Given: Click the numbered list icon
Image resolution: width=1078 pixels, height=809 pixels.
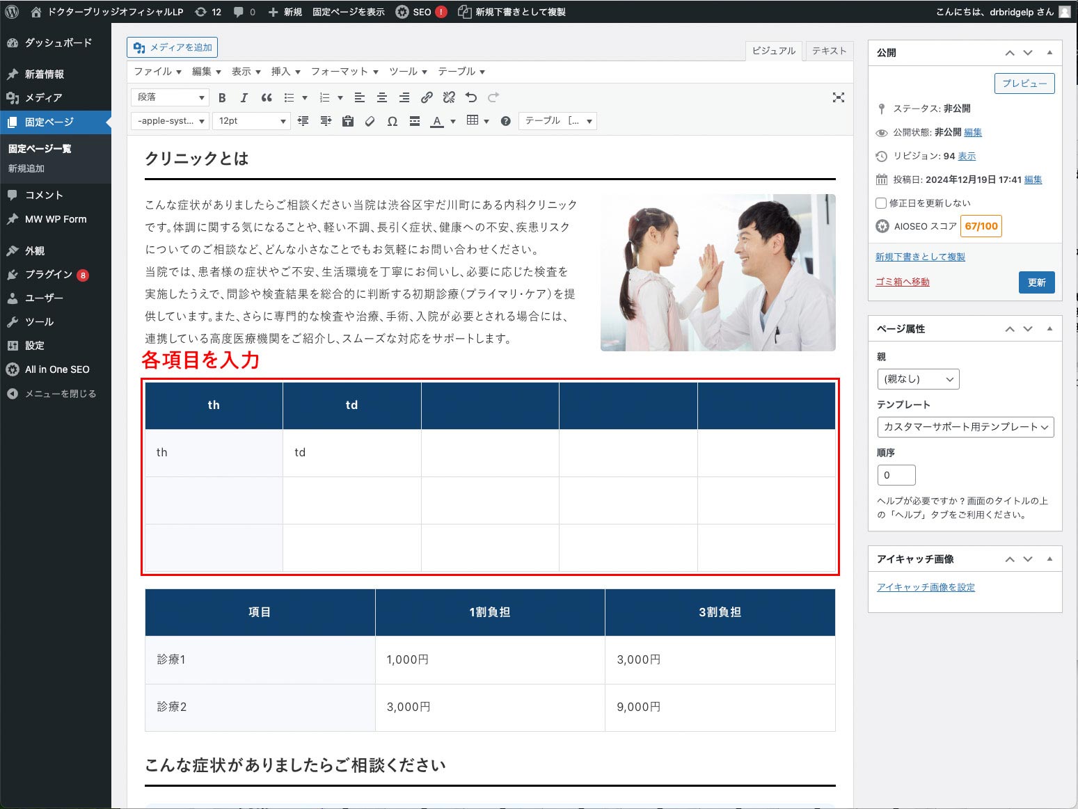Looking at the screenshot, I should [324, 97].
